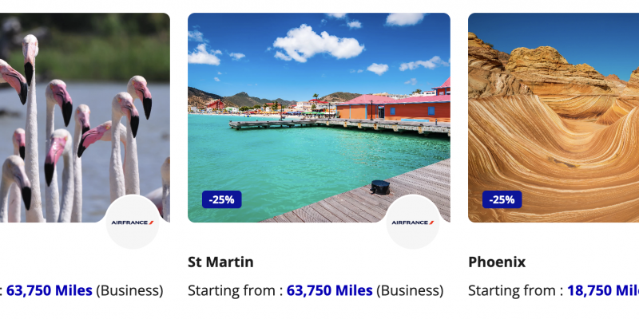639x319 pixels.
Task: Click the (Business) label on the flamingo card
Action: (129, 290)
